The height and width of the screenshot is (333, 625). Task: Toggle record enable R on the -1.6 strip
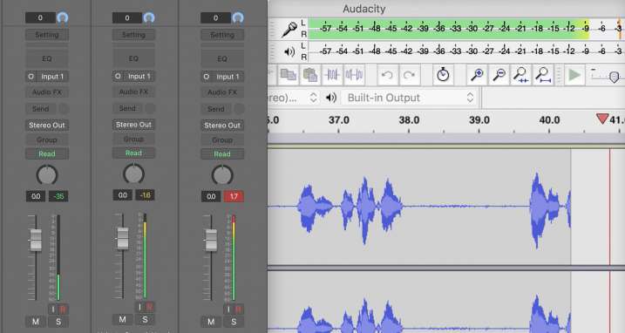[149, 307]
